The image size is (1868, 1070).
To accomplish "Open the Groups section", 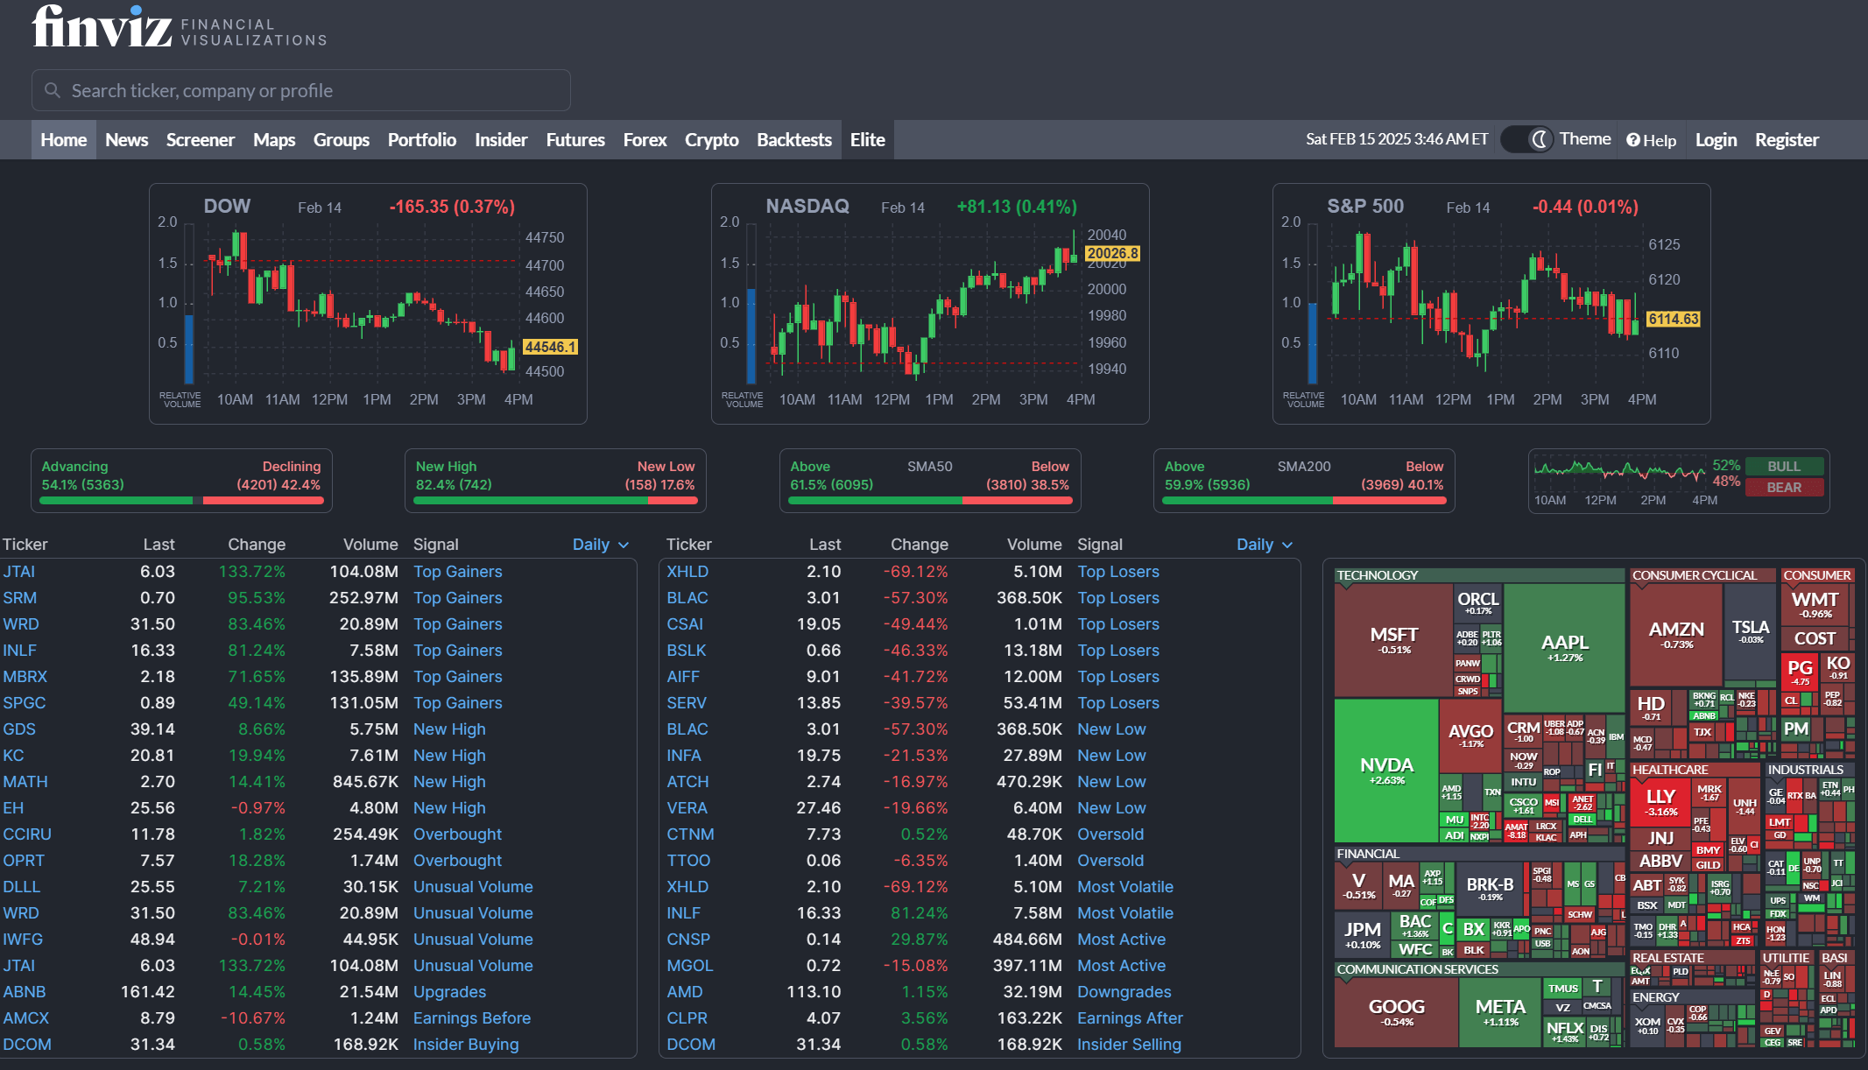I will point(342,140).
